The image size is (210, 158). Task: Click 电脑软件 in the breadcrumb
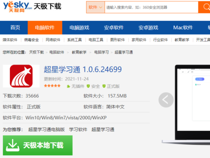57,52
